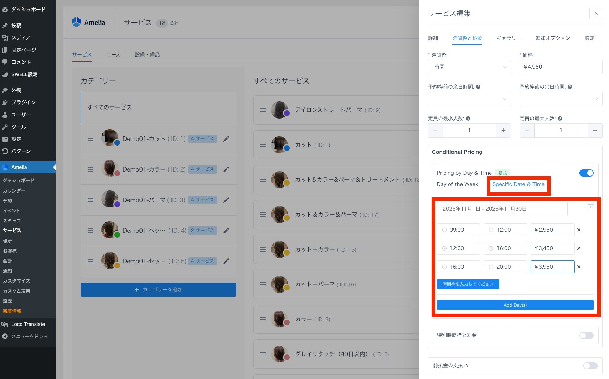Image resolution: width=609 pixels, height=379 pixels.
Task: Disable the Pricing by Day & Time toggle
Action: pyautogui.click(x=586, y=173)
